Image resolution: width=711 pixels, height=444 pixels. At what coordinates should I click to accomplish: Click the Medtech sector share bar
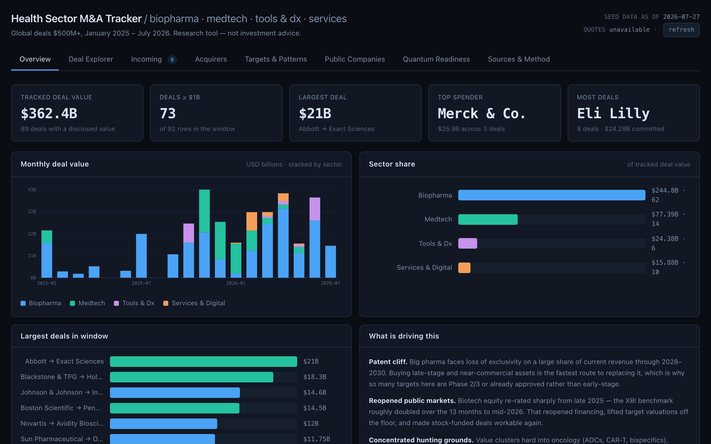click(x=488, y=219)
